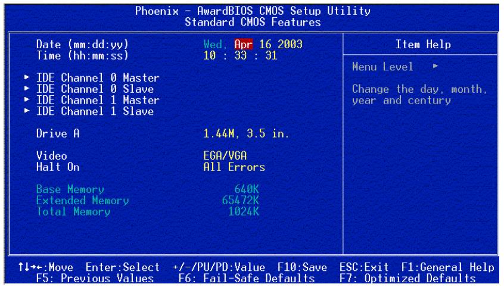The image size is (504, 287).
Task: Change the EGA/VGA video value
Action: (x=225, y=156)
